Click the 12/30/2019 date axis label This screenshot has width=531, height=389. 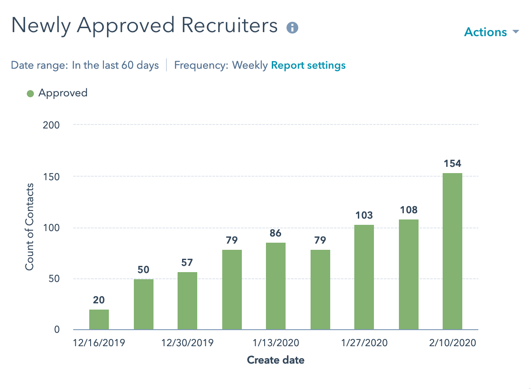187,343
